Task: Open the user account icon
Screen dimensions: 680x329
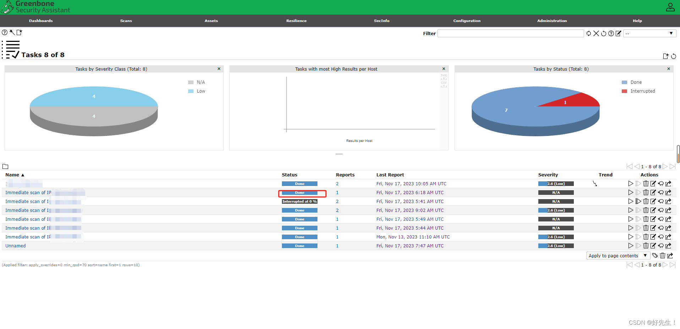Action: tap(670, 7)
